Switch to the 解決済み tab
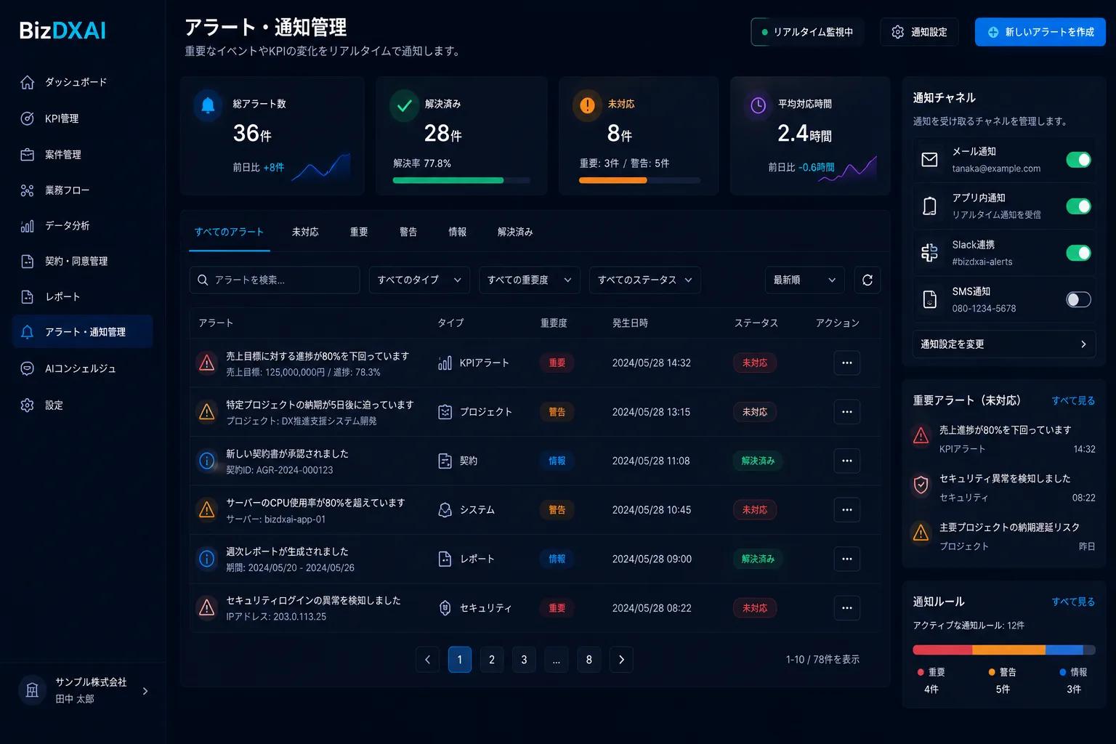Image resolution: width=1116 pixels, height=744 pixels. [515, 232]
